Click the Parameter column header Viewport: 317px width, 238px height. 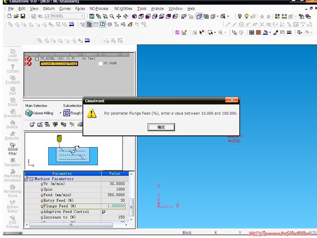pyautogui.click(x=63, y=174)
